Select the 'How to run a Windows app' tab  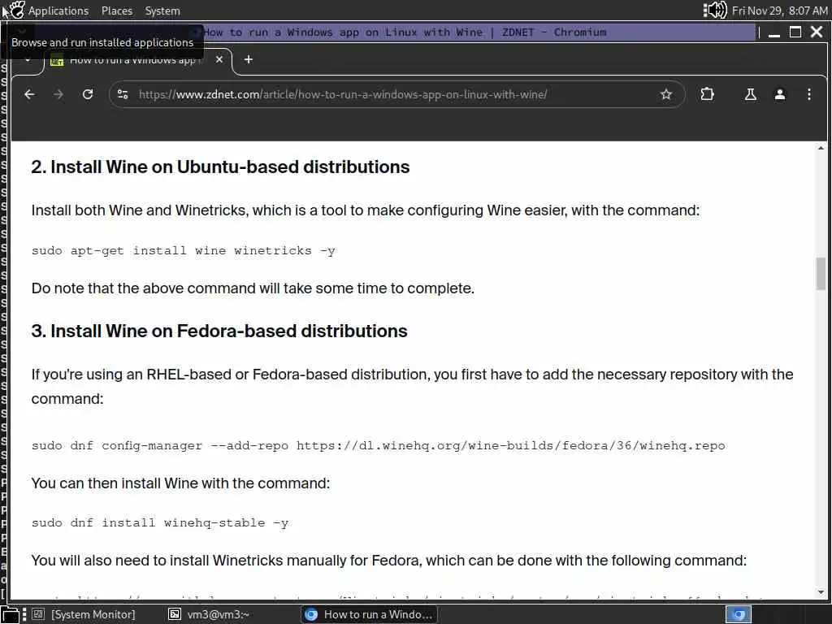tap(137, 60)
